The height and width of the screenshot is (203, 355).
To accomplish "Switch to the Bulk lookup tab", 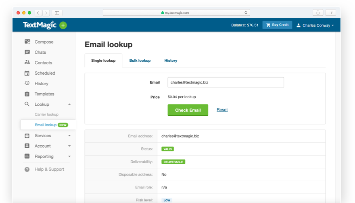I will (x=140, y=61).
